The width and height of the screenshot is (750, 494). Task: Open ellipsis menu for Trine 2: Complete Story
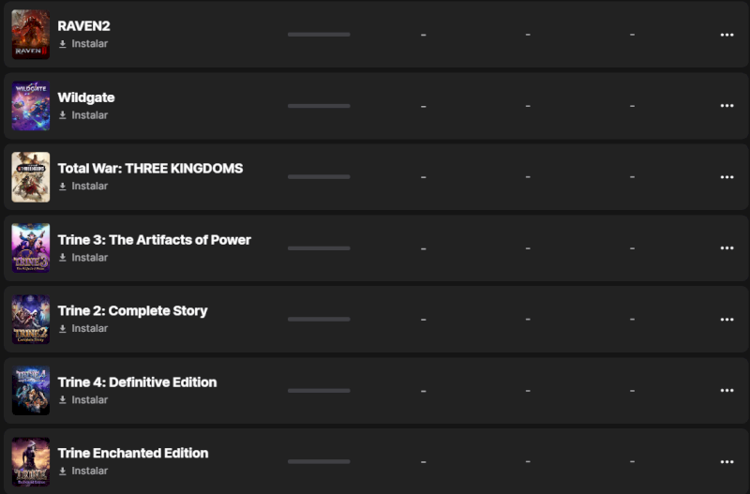727,320
